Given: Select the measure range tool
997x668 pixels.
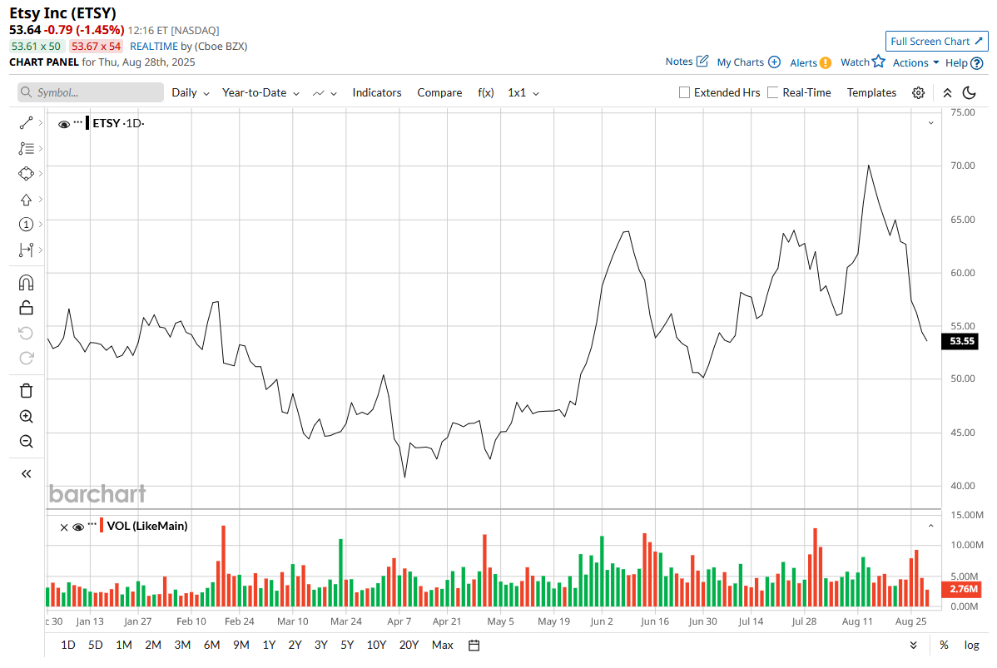Looking at the screenshot, I should 26,250.
